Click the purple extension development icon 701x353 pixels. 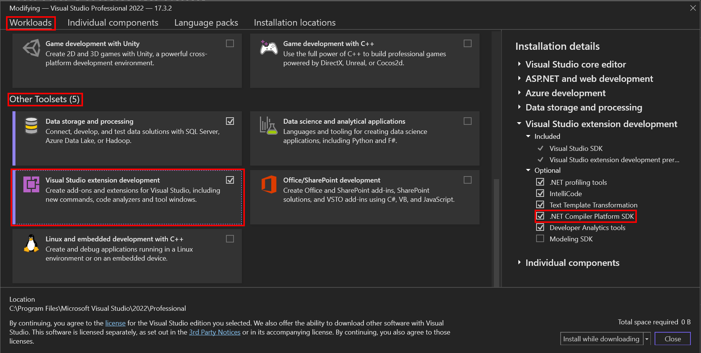tap(31, 184)
